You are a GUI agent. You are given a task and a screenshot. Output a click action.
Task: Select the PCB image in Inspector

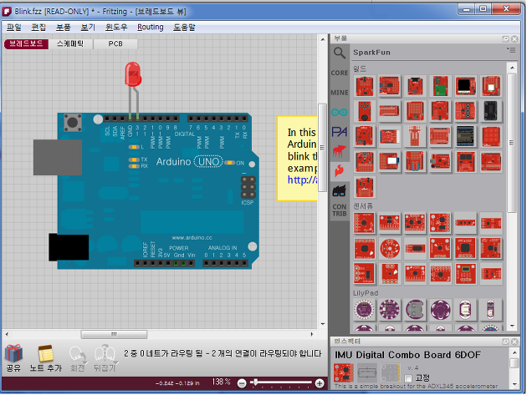tap(391, 372)
